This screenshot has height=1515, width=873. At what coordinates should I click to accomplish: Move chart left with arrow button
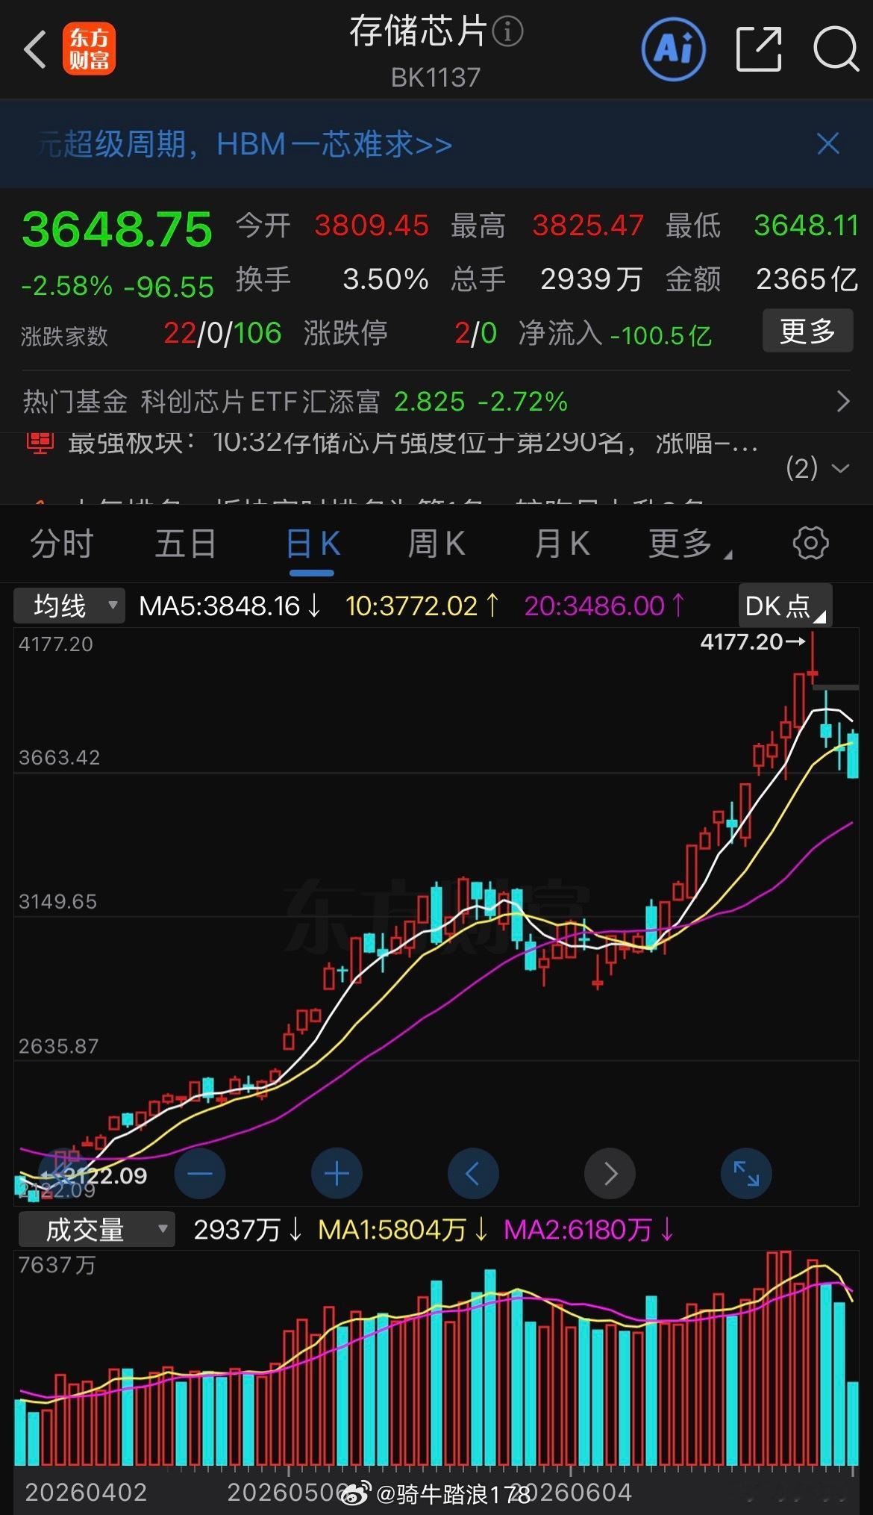tap(473, 1174)
